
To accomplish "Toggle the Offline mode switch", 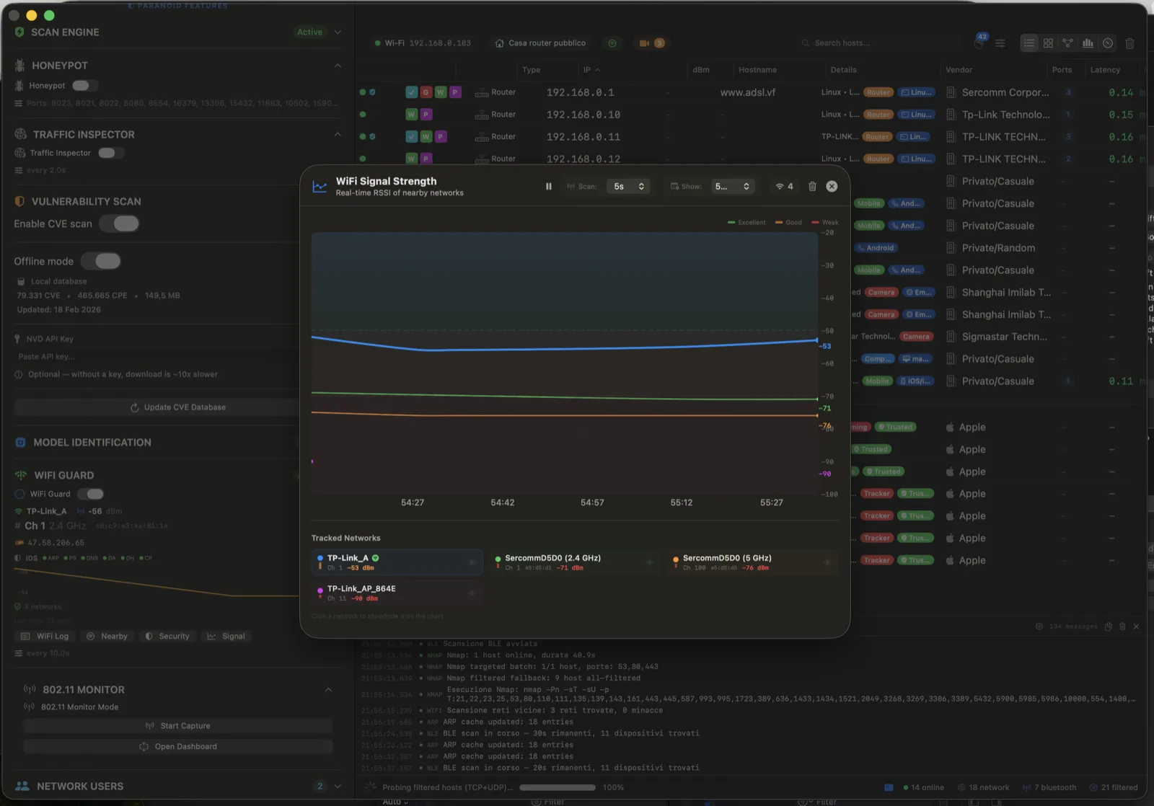I will (101, 261).
